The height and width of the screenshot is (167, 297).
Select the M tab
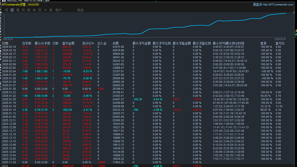click(45, 10)
